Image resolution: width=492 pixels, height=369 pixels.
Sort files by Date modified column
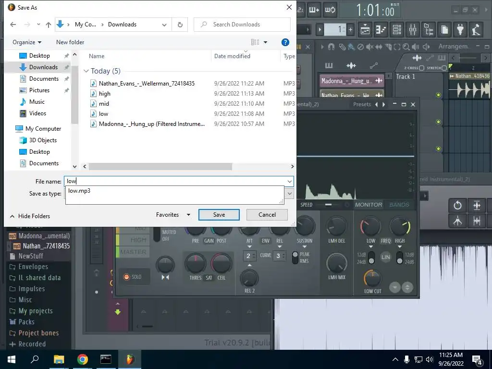tap(232, 56)
